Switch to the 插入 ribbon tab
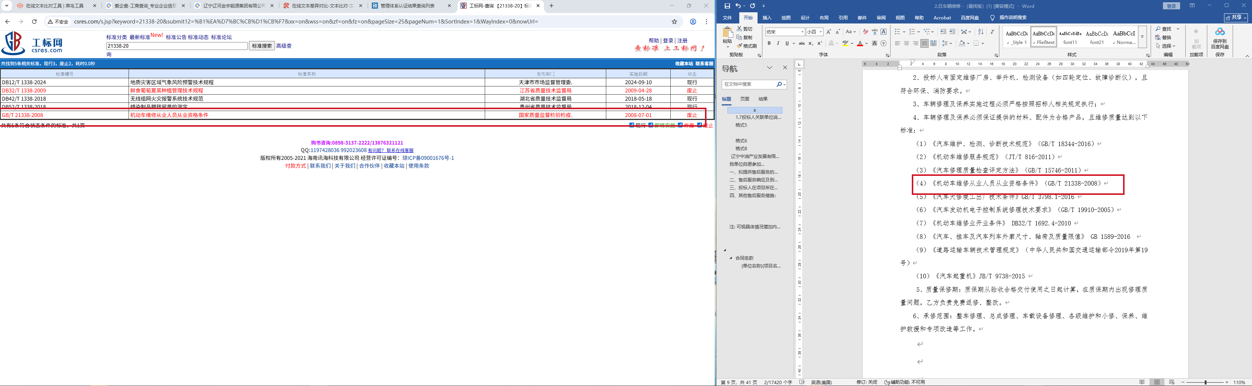The width and height of the screenshot is (1252, 386). 767,18
